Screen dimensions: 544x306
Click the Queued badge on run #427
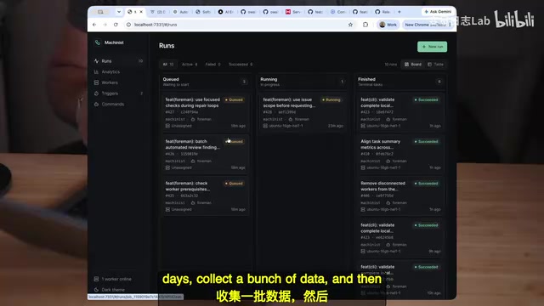234,100
